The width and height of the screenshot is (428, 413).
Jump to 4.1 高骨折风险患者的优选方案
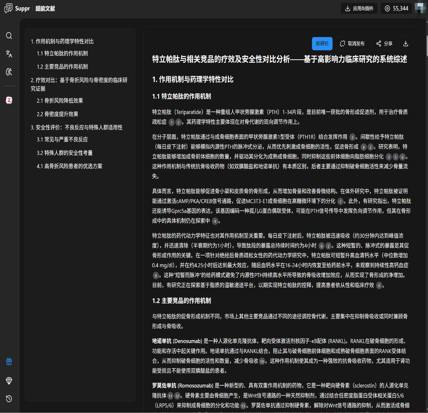tap(70, 166)
